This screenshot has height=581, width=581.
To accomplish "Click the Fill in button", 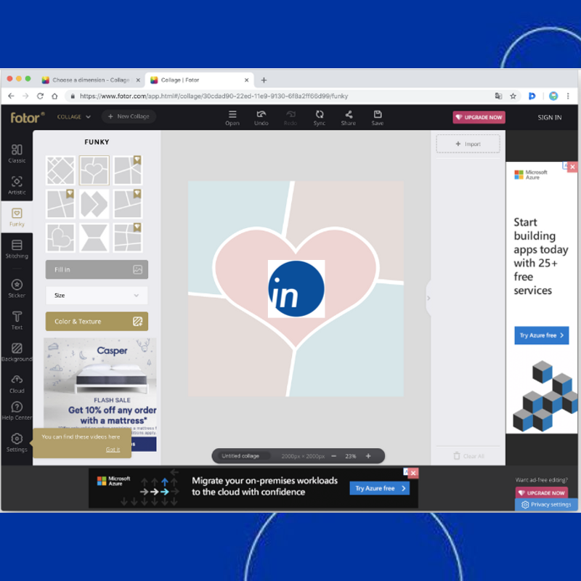I will point(97,269).
